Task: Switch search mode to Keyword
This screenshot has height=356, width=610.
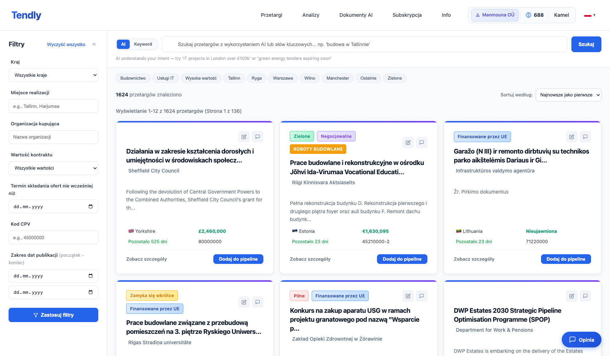Action: (143, 44)
